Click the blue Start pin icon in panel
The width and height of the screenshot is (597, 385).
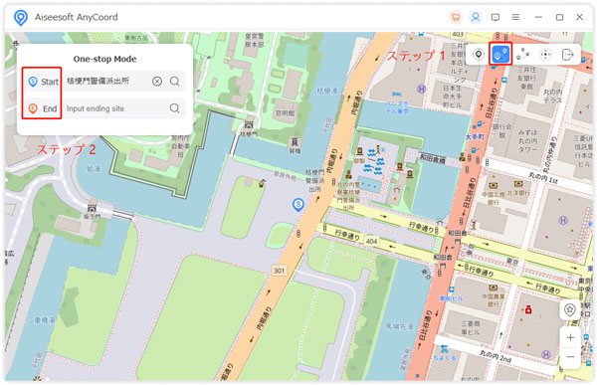coord(33,82)
